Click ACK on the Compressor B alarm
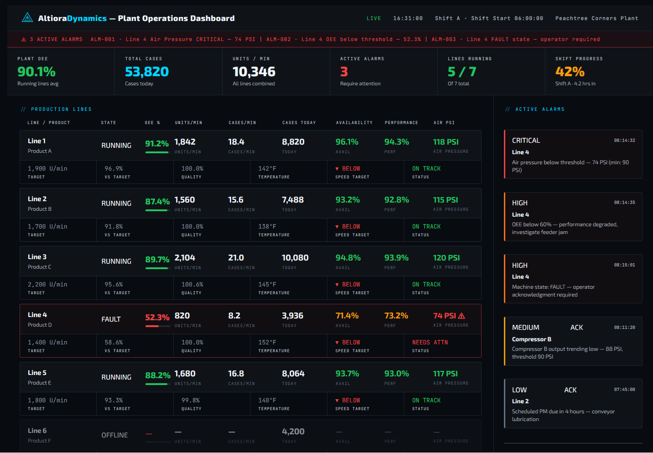Viewport: 653px width, 453px height. pyautogui.click(x=576, y=327)
